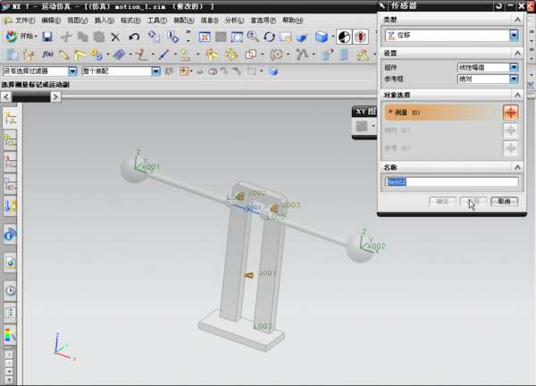Click the blue signal-wave sidebar icon

point(10,234)
